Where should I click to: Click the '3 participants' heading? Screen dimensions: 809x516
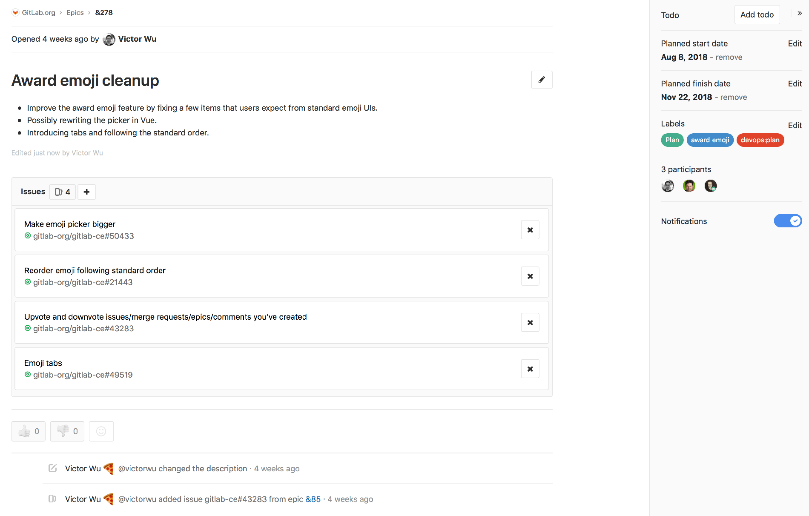(x=686, y=169)
